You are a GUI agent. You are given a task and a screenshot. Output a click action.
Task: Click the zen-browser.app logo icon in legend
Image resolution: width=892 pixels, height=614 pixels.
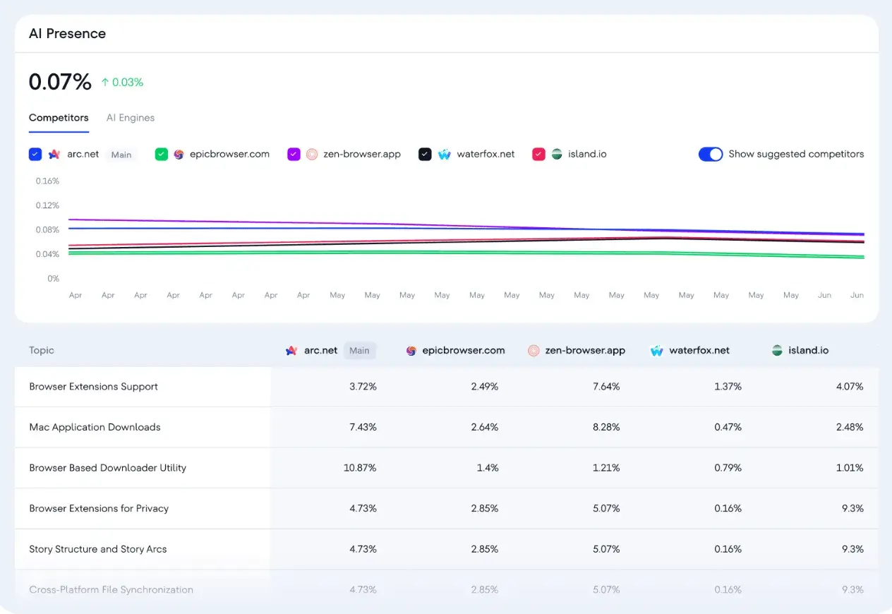[x=312, y=154]
